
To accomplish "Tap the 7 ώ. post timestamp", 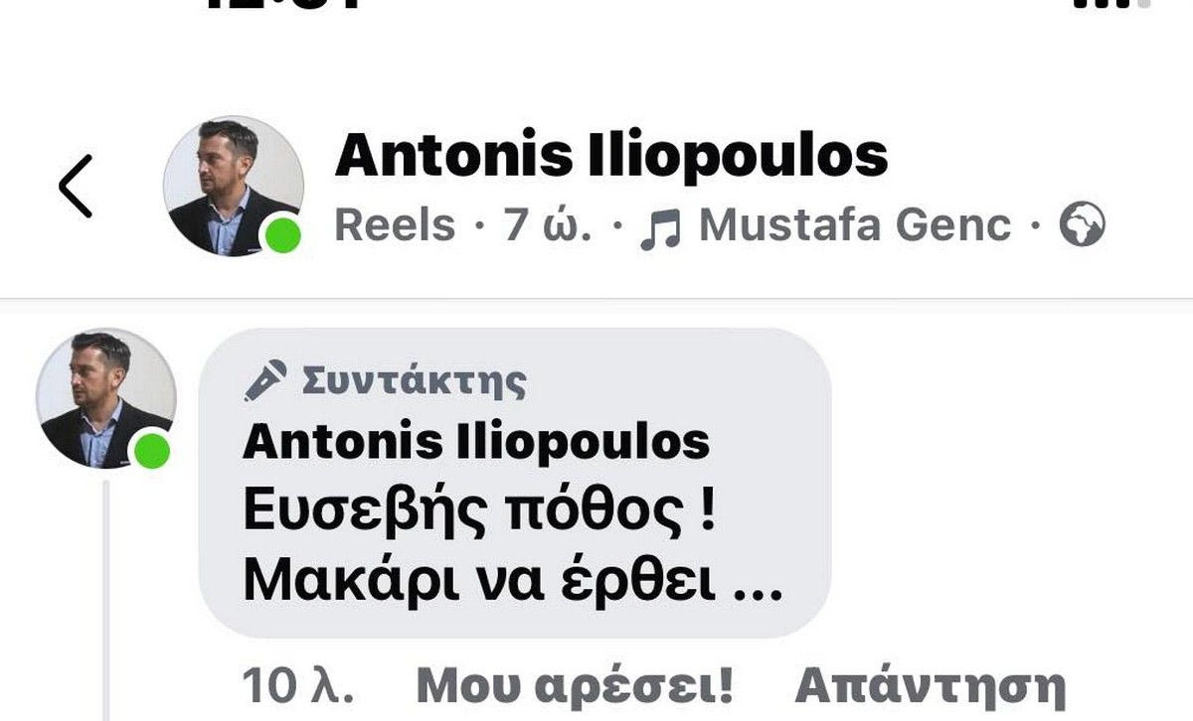I will tap(548, 226).
